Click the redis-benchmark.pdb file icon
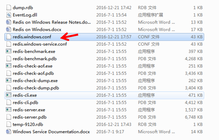Image resolution: width=219 pixels, height=140 pixels. [8, 59]
